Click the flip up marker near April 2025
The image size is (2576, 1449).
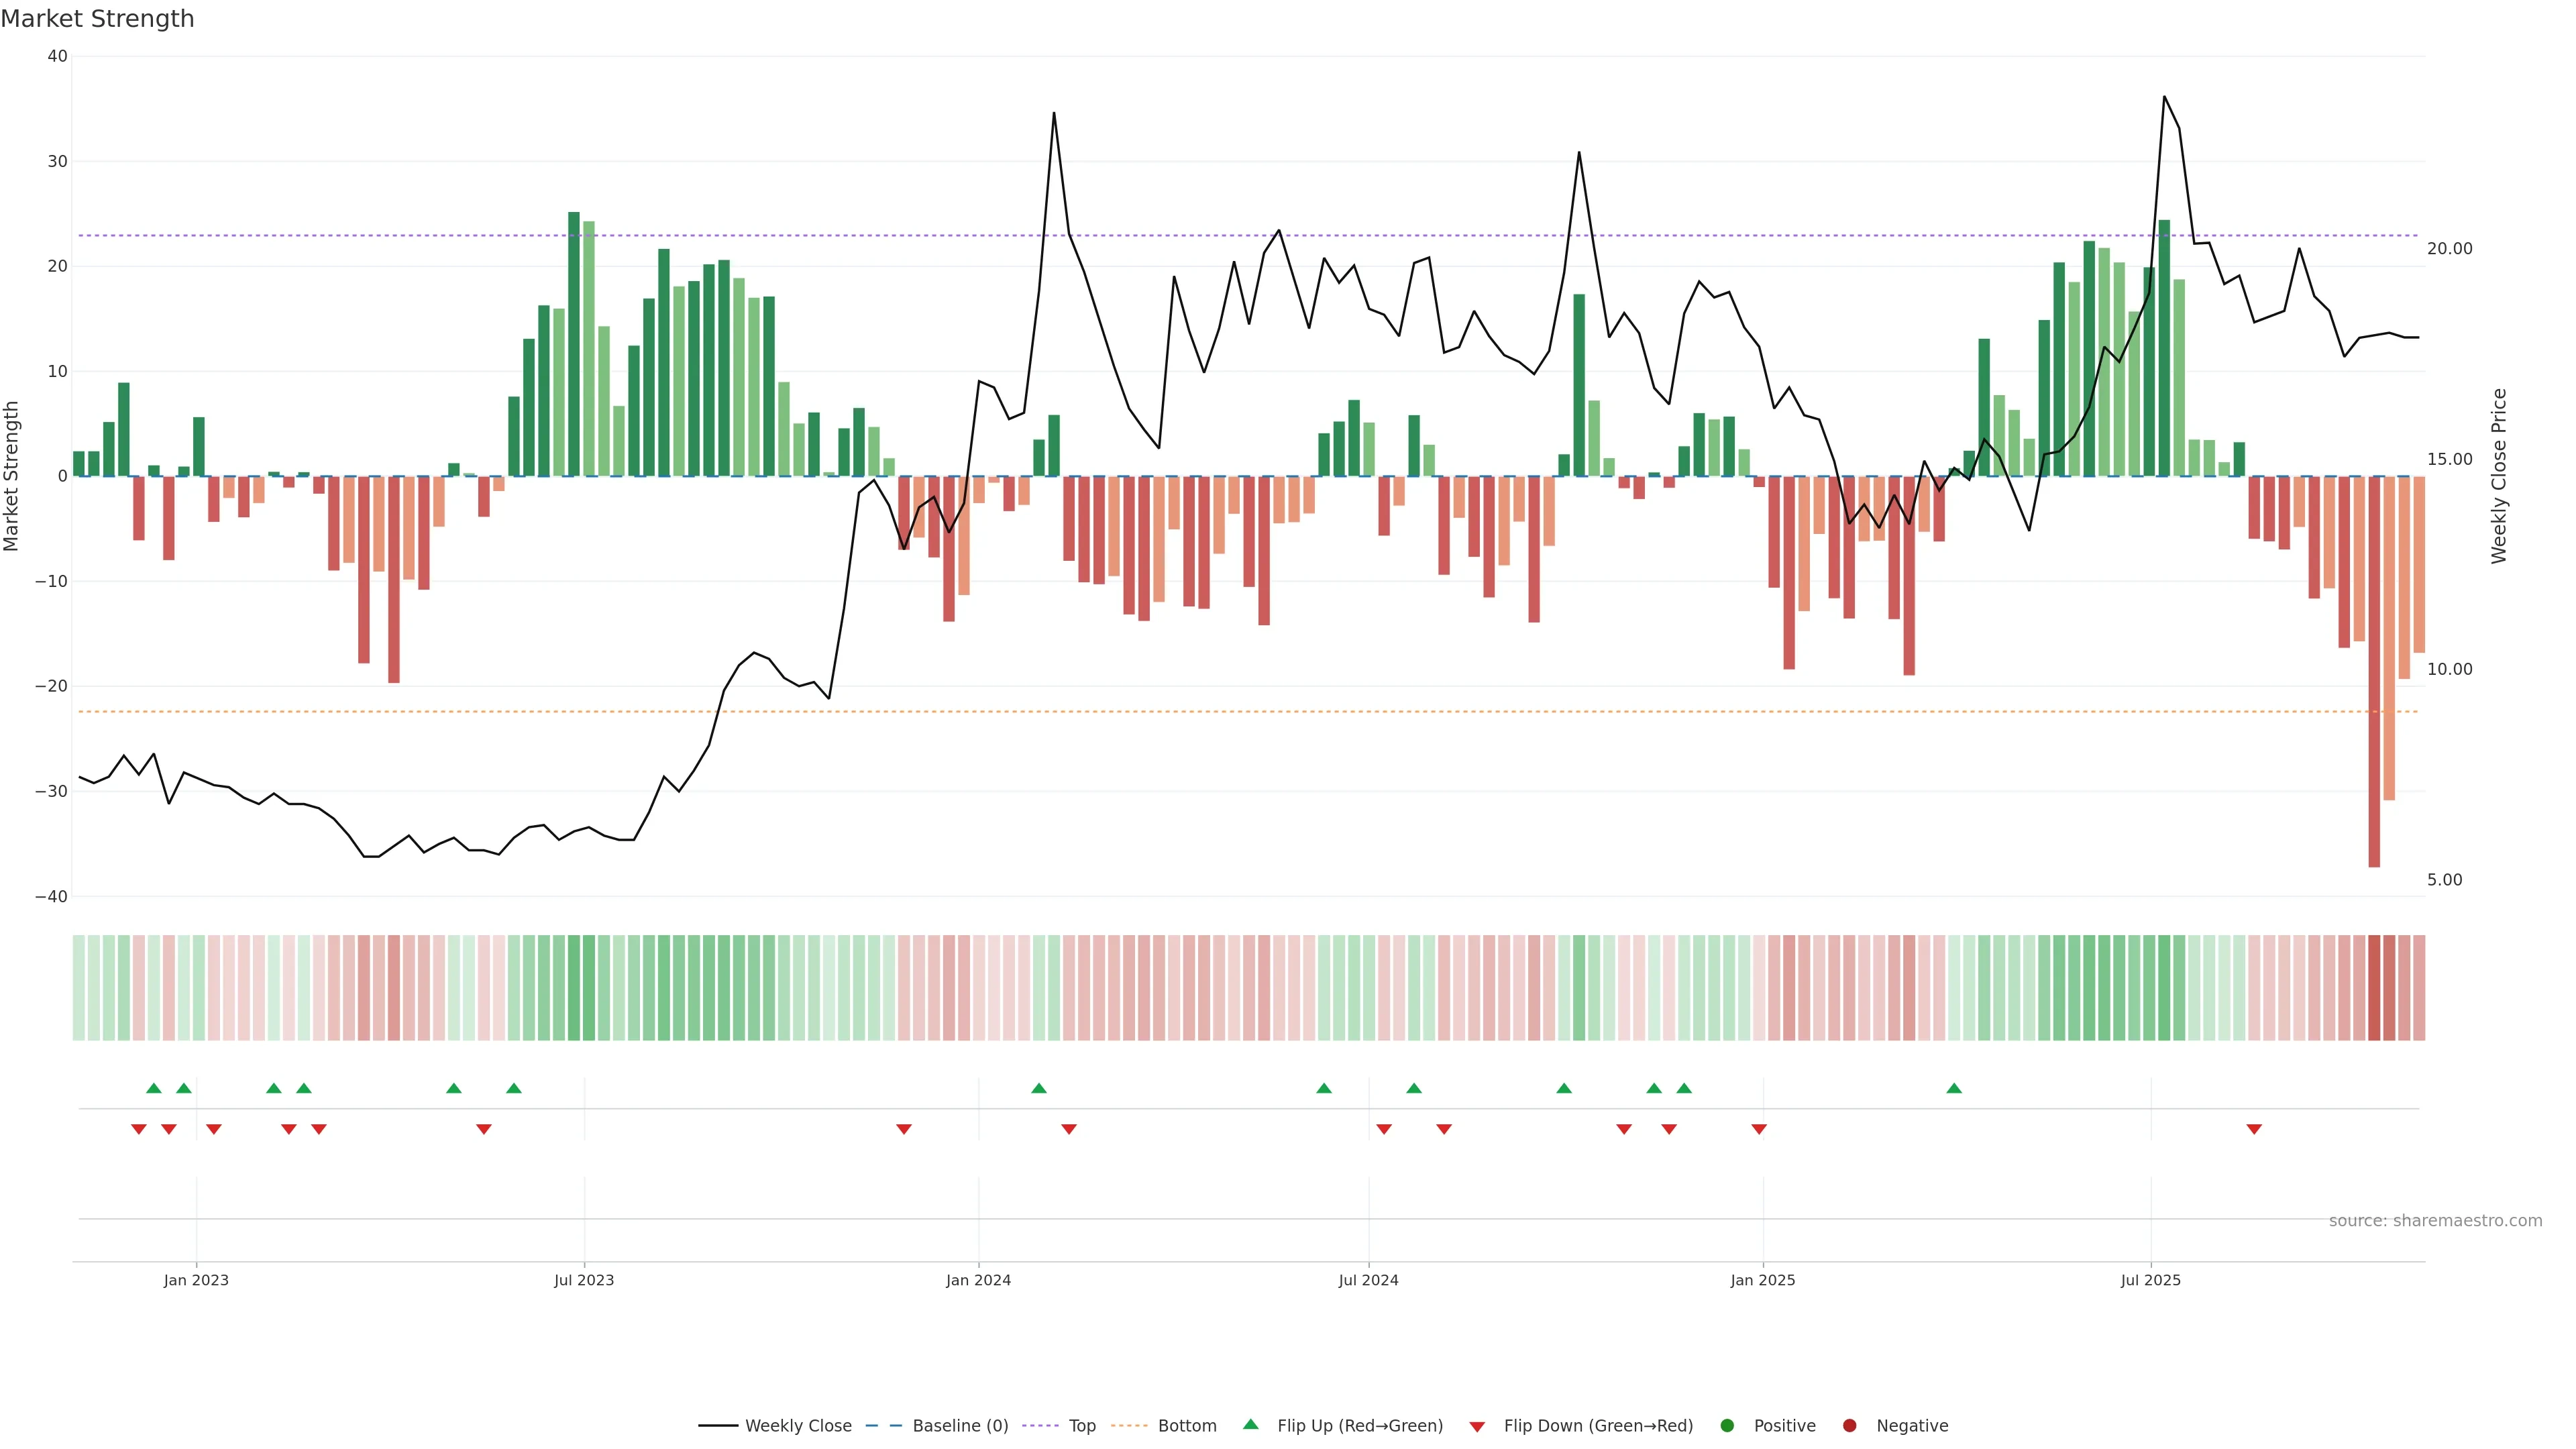click(1954, 1088)
